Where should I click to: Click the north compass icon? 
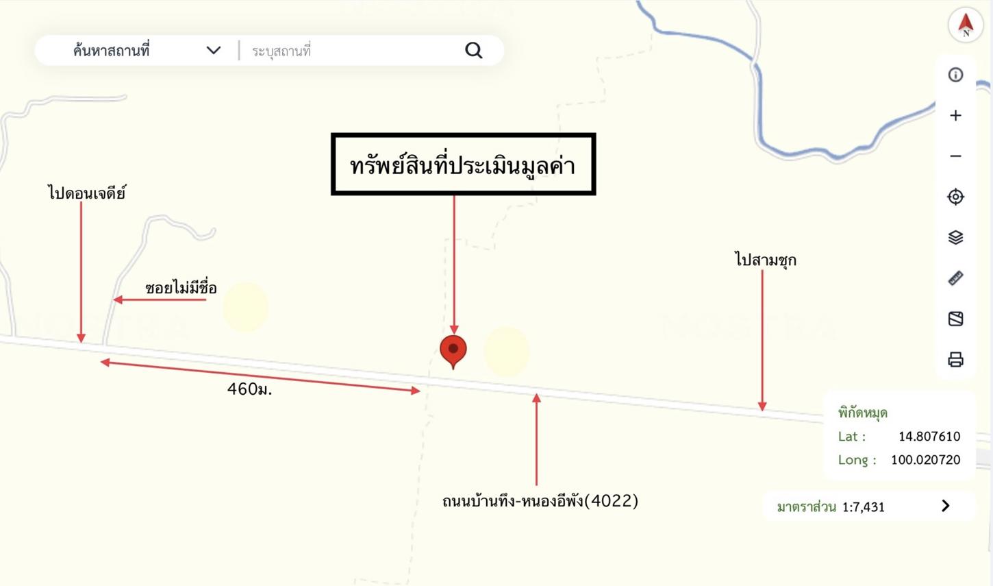pyautogui.click(x=966, y=25)
